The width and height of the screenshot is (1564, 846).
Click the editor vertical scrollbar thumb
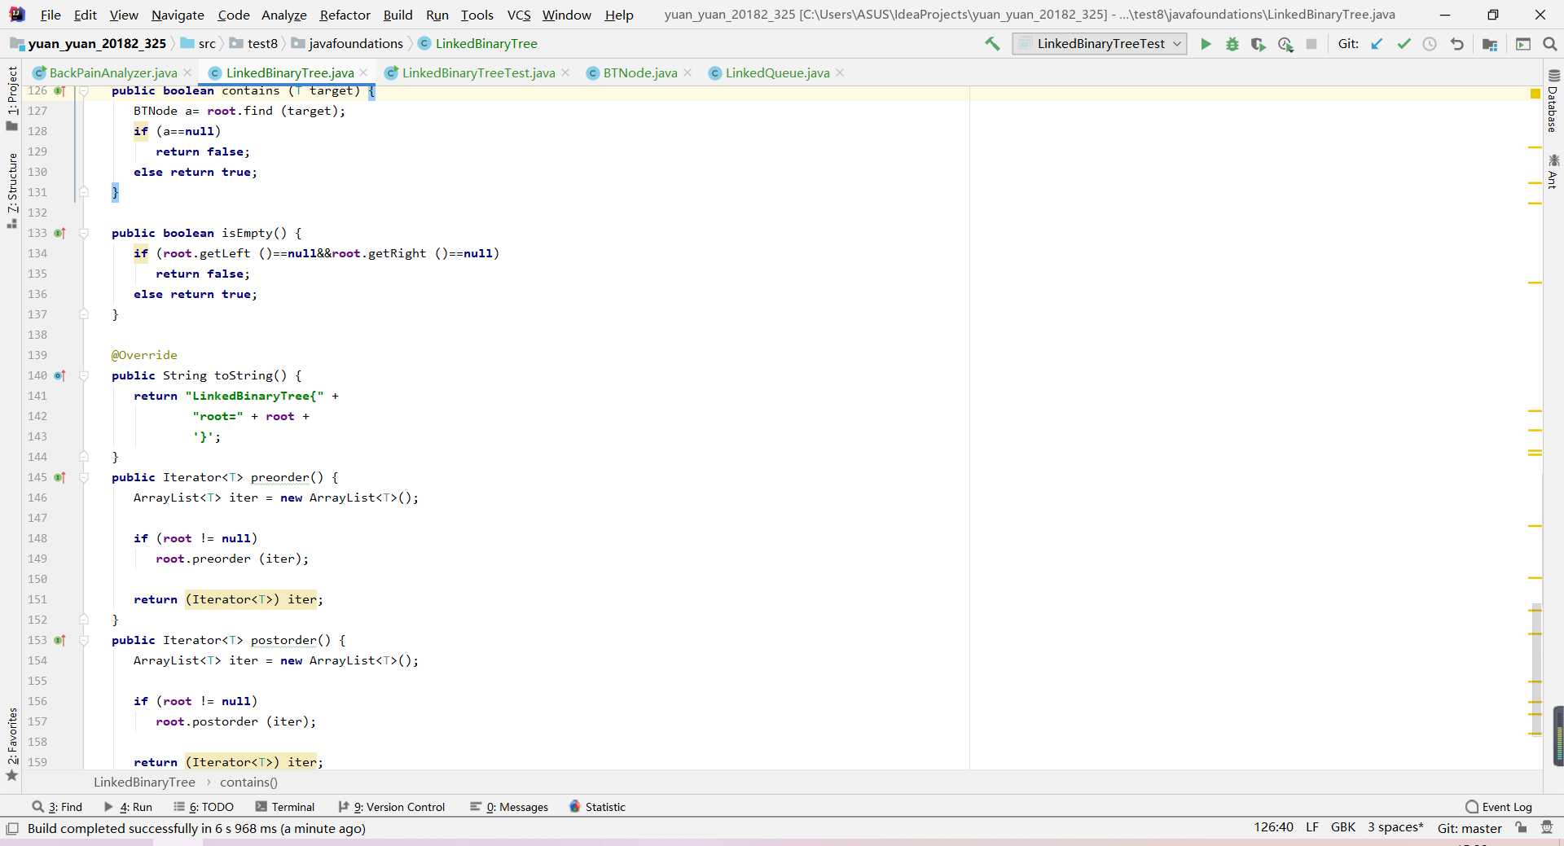1536,668
